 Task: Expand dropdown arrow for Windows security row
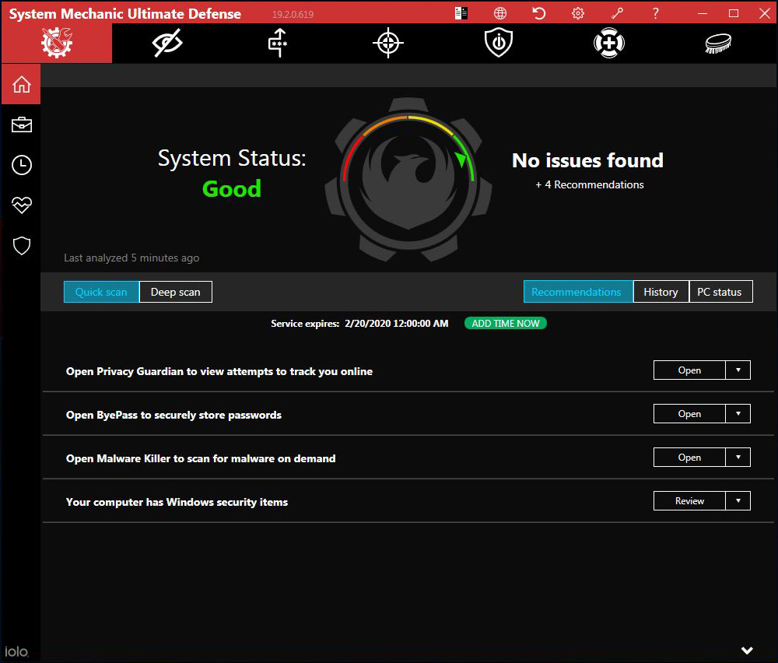pos(738,501)
